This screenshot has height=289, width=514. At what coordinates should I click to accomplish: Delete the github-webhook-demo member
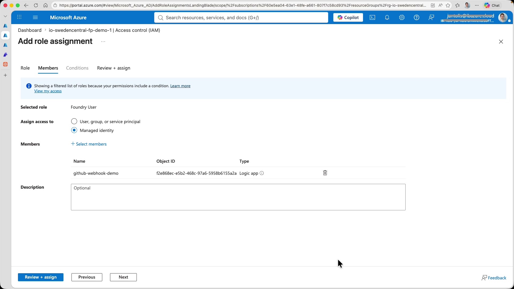pos(325,173)
